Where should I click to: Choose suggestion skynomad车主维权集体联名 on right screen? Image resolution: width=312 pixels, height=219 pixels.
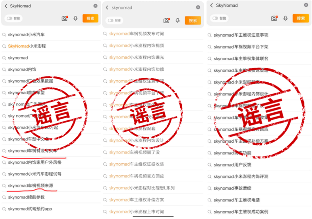[241, 59]
